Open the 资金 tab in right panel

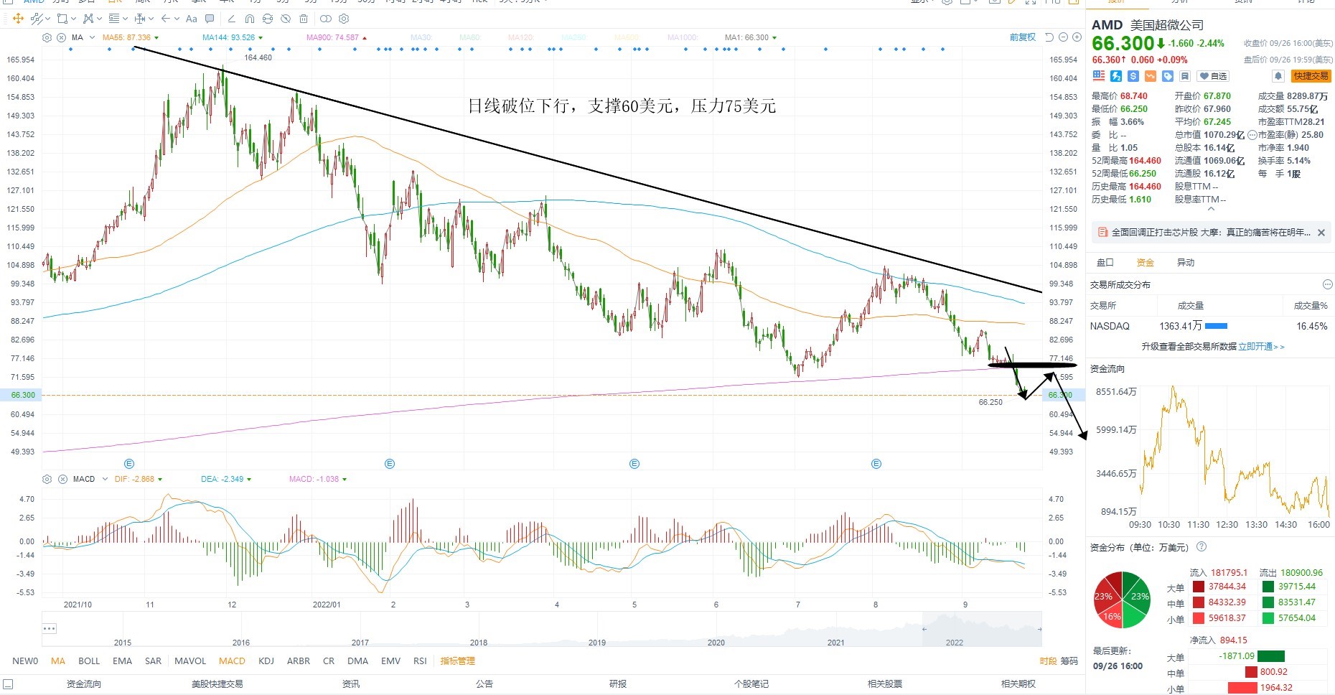click(x=1146, y=263)
